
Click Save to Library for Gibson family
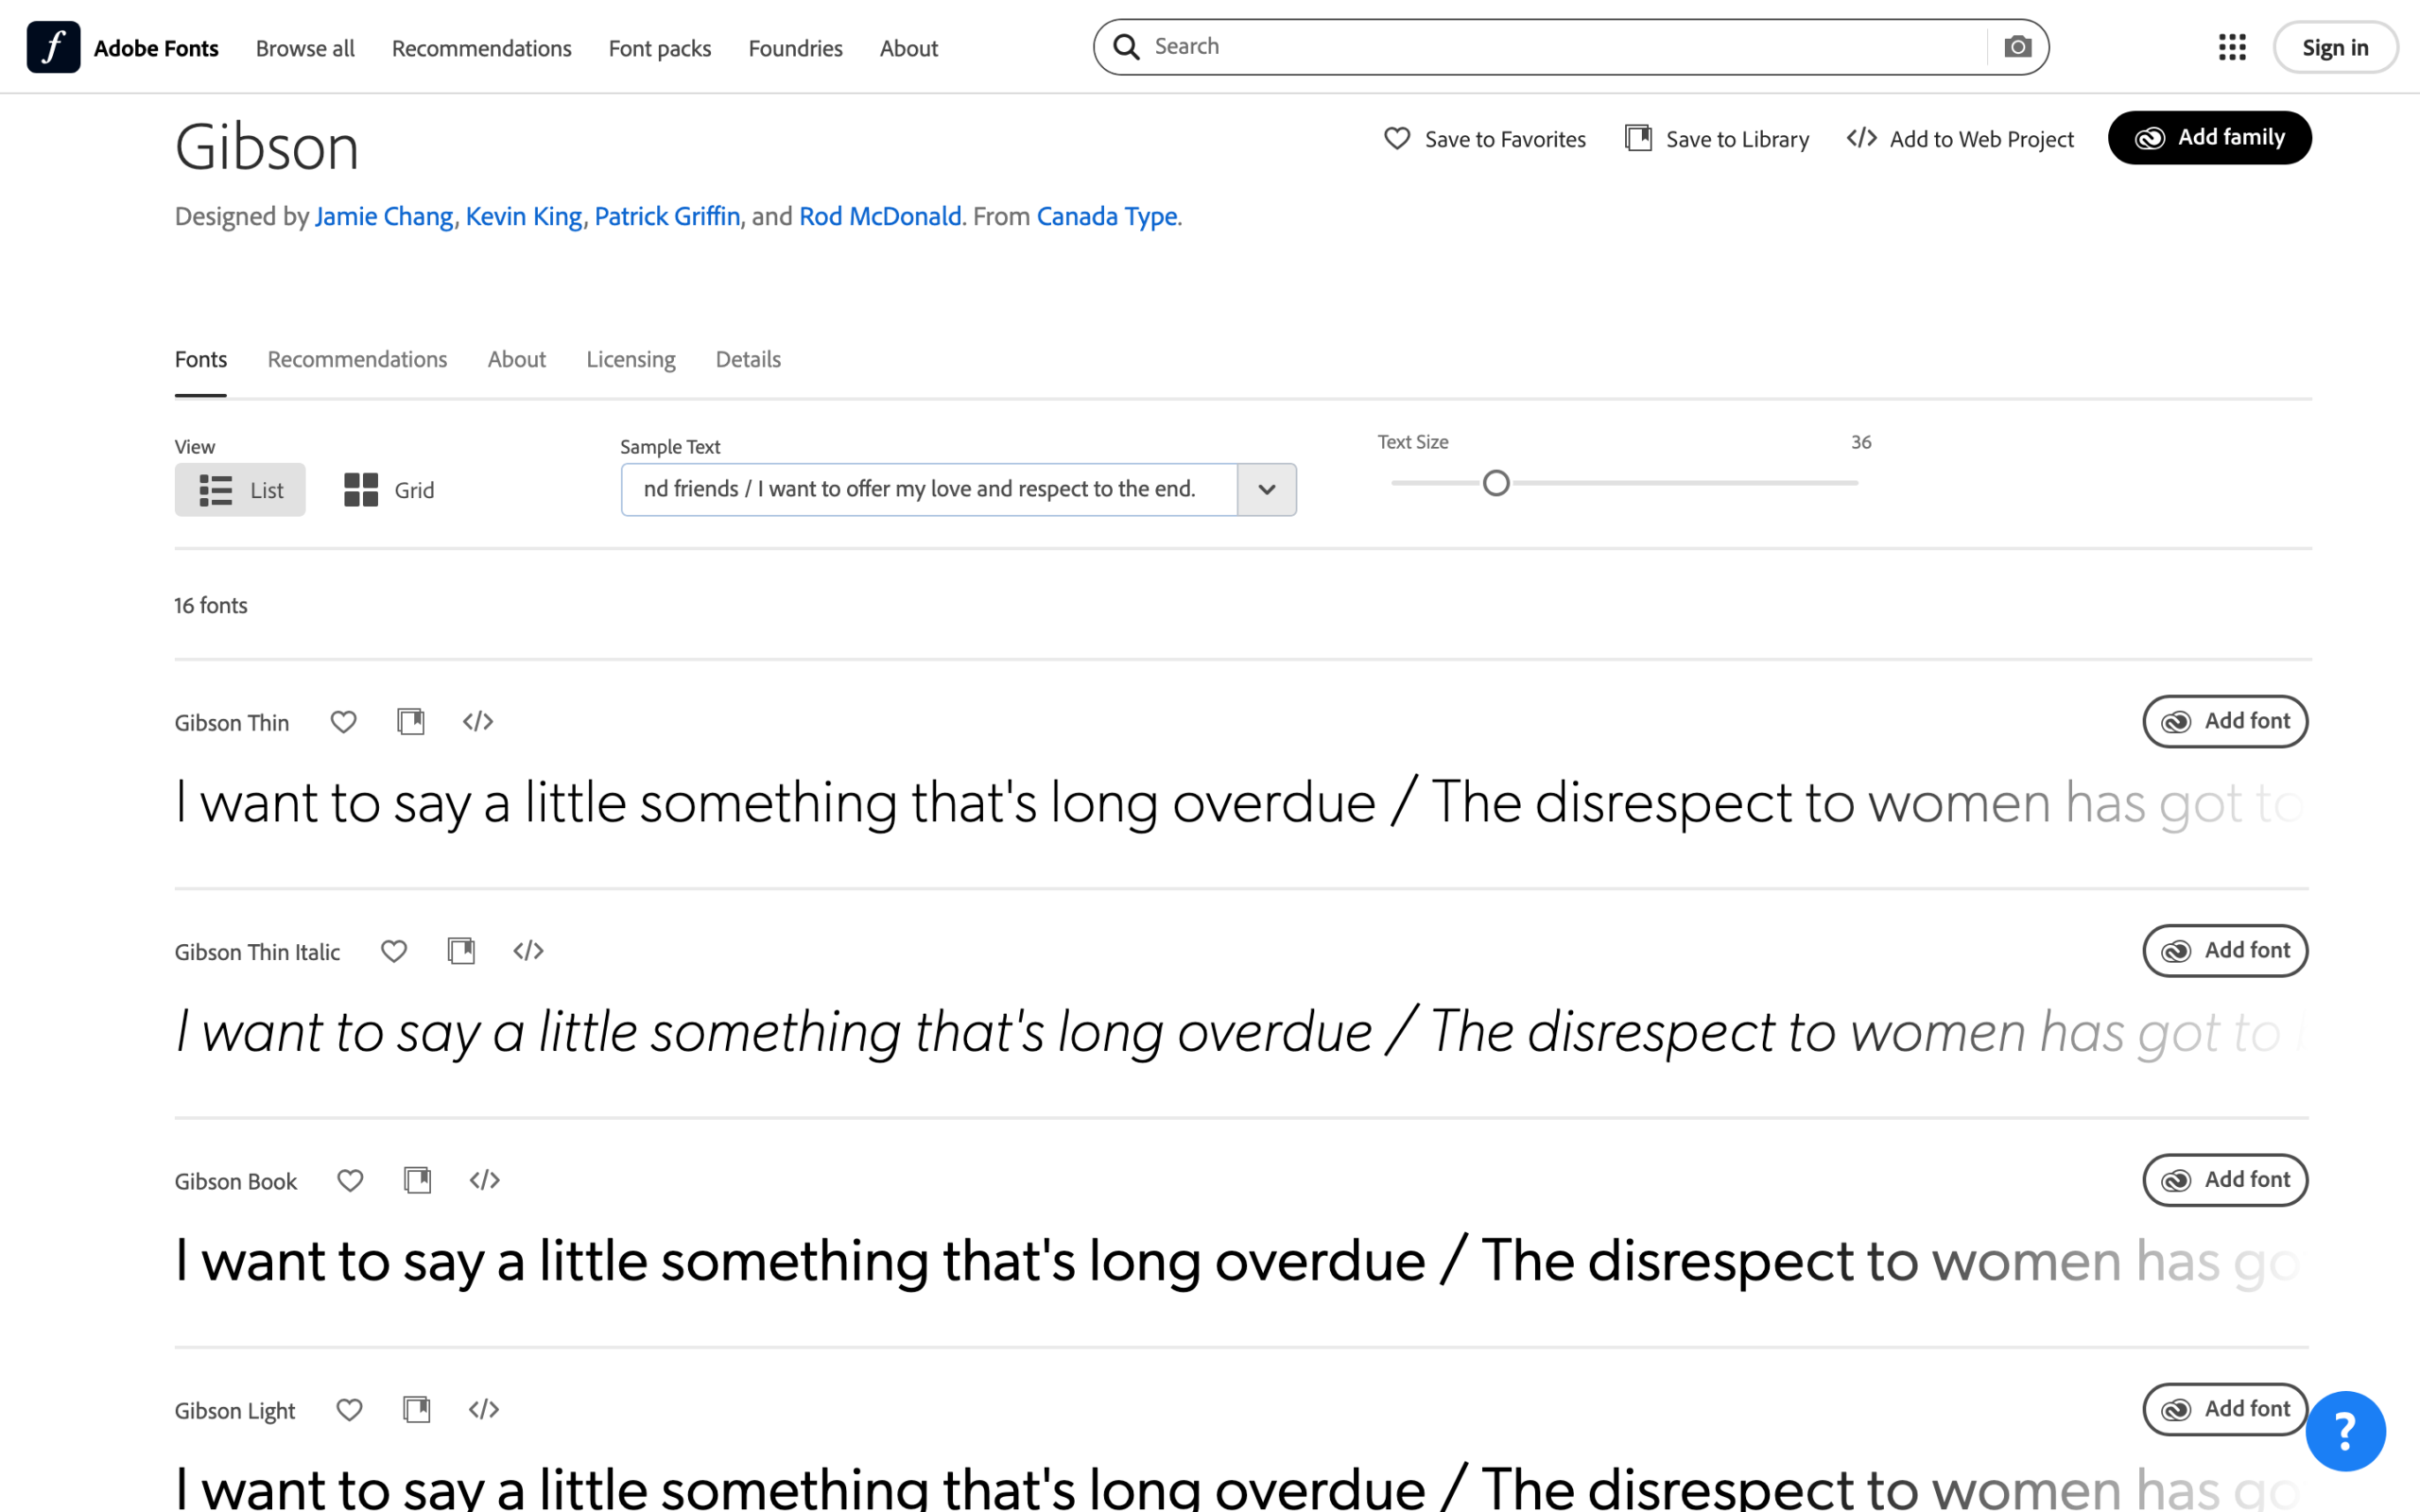(1717, 139)
